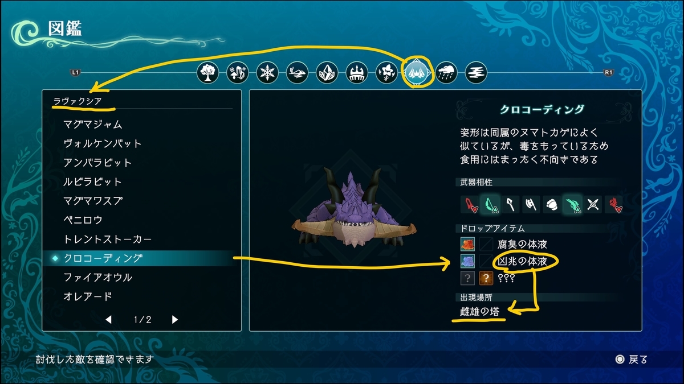This screenshot has width=684, height=384.
Task: Switch to the crystal region category icon
Action: click(327, 73)
